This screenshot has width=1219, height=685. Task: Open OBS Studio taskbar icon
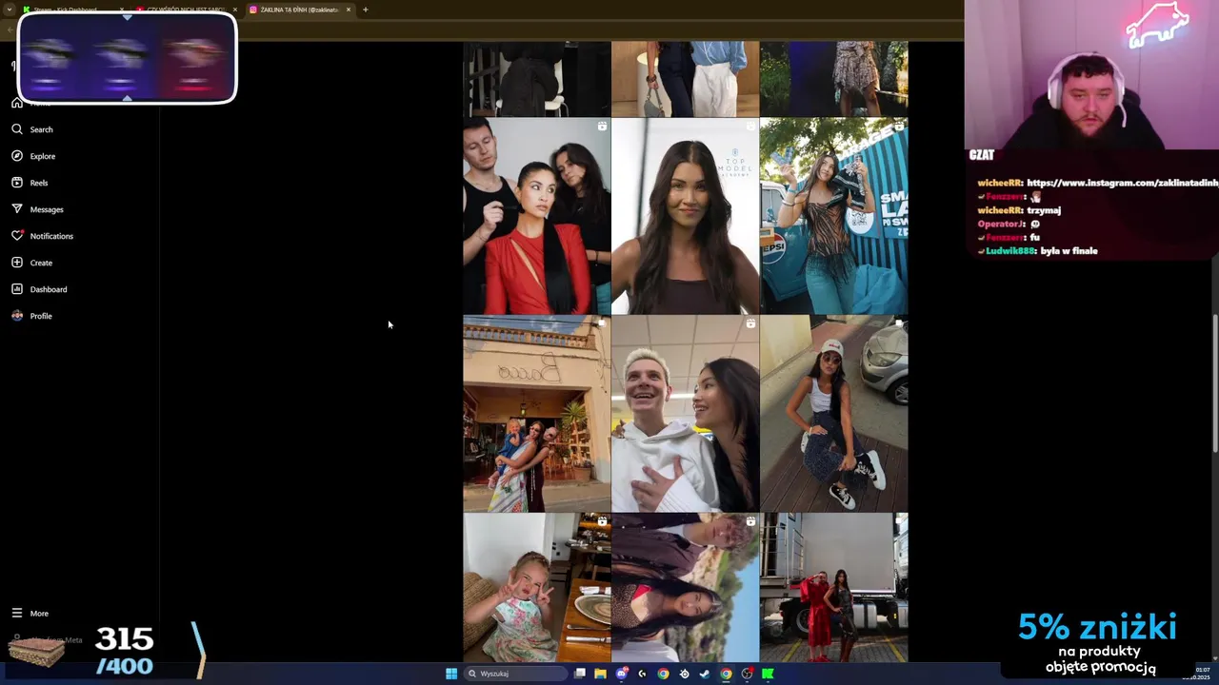748,674
